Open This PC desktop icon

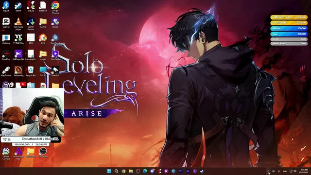[43, 71]
